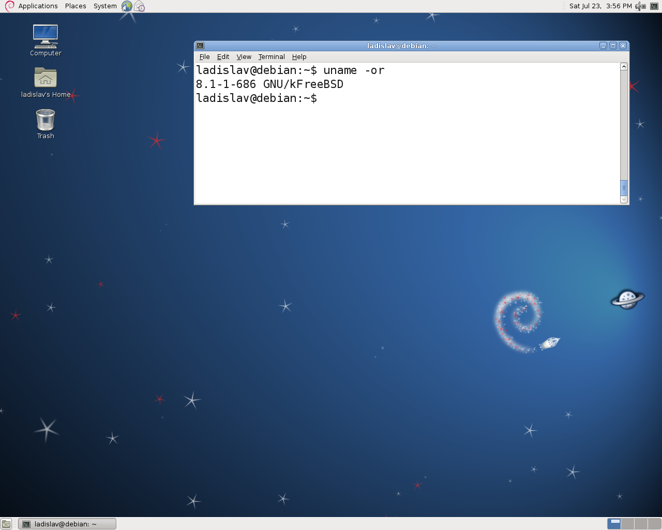The width and height of the screenshot is (662, 530).
Task: Open the terminal Help menu
Action: point(299,57)
